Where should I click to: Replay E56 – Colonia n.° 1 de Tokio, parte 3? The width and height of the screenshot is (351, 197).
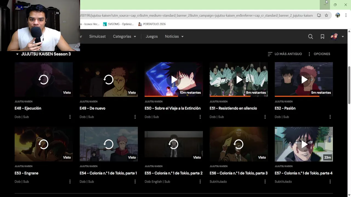point(239,144)
